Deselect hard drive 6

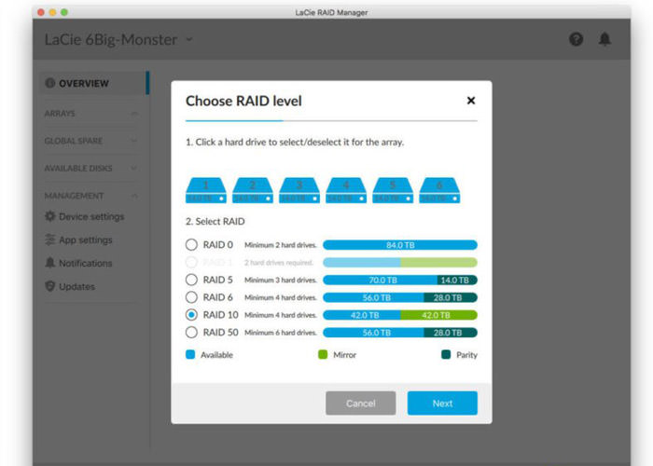tap(439, 190)
